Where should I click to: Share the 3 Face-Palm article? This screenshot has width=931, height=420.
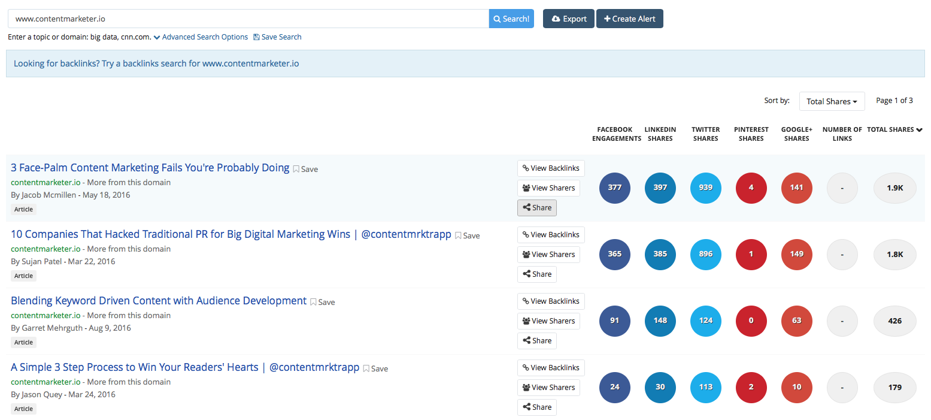coord(537,208)
